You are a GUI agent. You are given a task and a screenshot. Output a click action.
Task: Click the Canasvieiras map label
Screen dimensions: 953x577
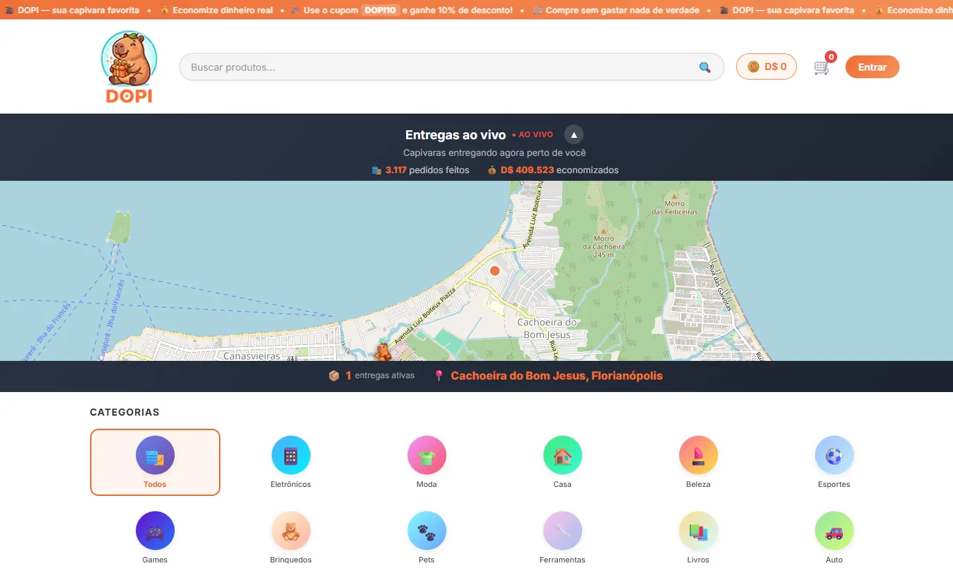tap(252, 356)
